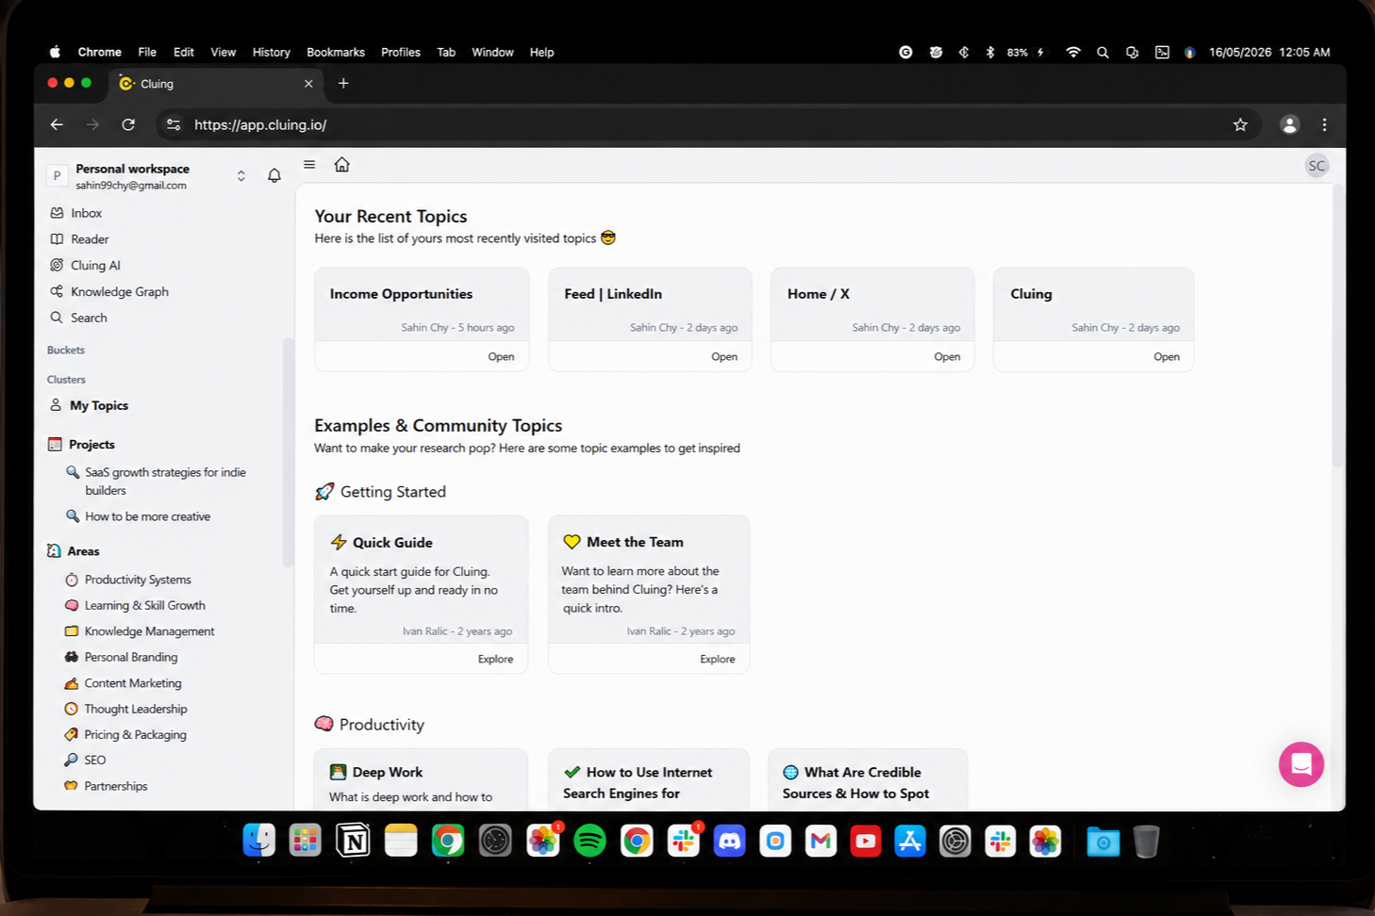Collapse the Projects section
This screenshot has width=1375, height=916.
(81, 445)
